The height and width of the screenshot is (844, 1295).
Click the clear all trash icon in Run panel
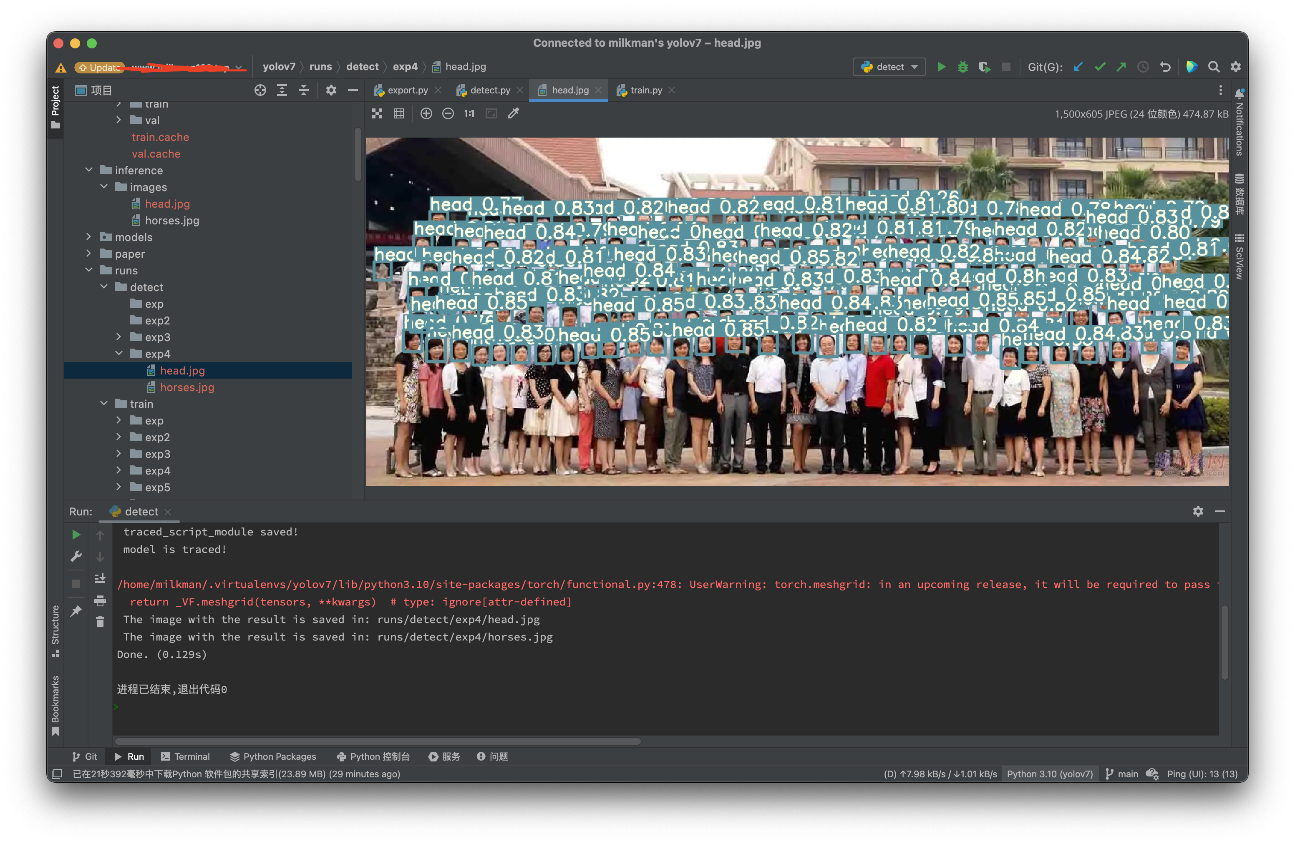tap(100, 622)
